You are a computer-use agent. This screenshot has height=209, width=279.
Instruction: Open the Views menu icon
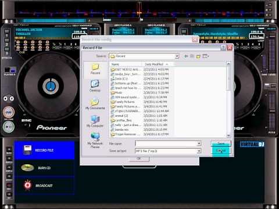205,56
